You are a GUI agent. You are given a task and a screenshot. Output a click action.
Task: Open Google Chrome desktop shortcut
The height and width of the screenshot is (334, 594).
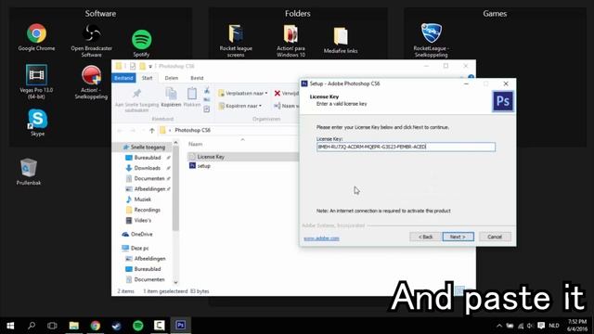[36, 37]
